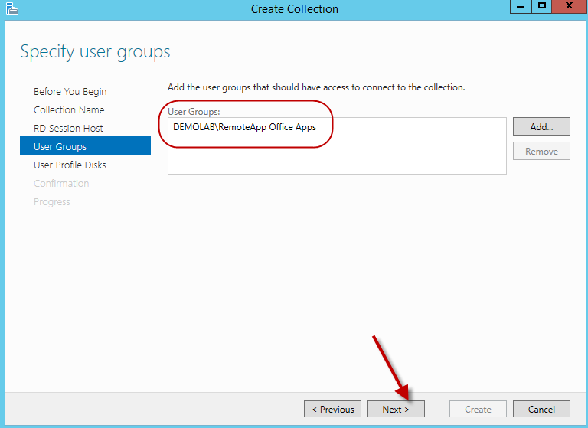588x428 pixels.
Task: Minimize the Create Collection window
Action: (x=521, y=7)
